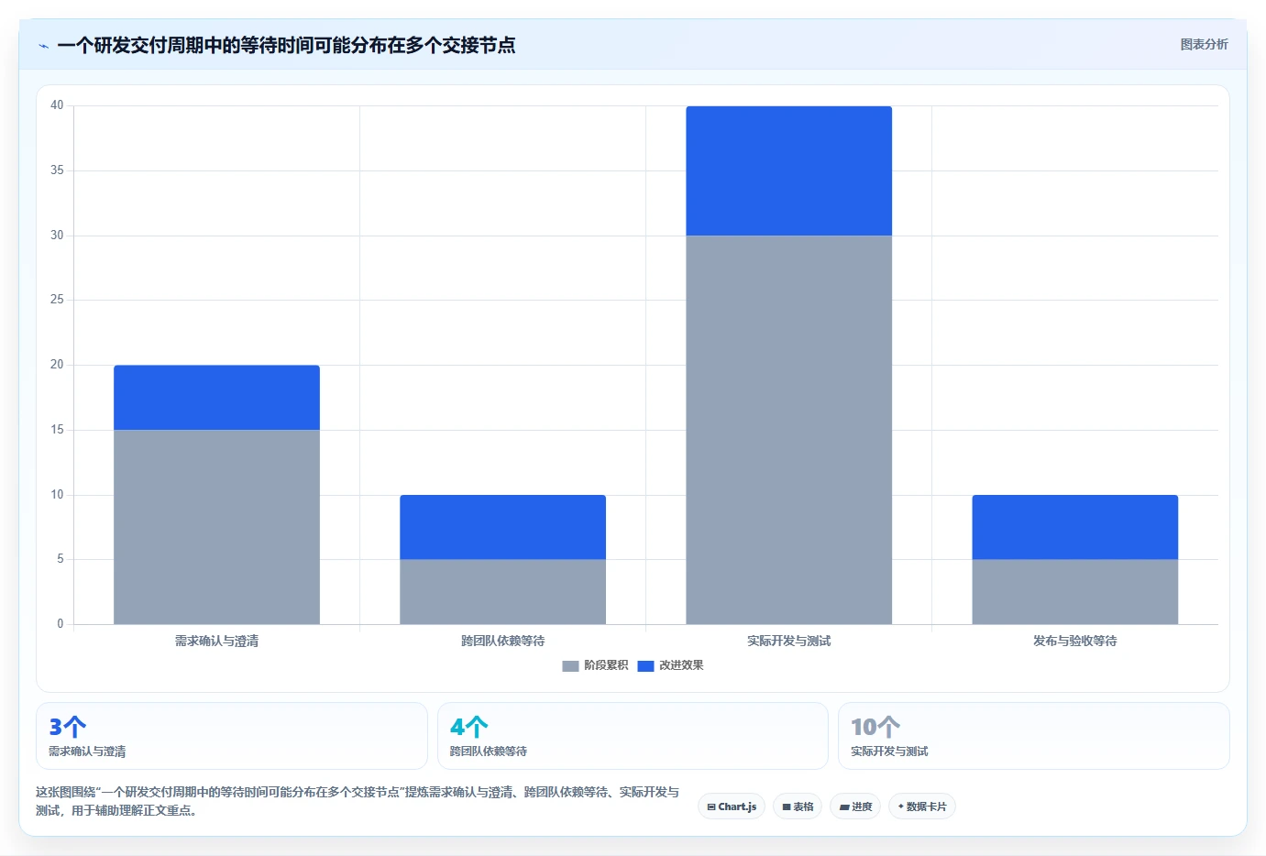Click the blue 改进效果 segment for 实际开发与测试

pyautogui.click(x=788, y=171)
